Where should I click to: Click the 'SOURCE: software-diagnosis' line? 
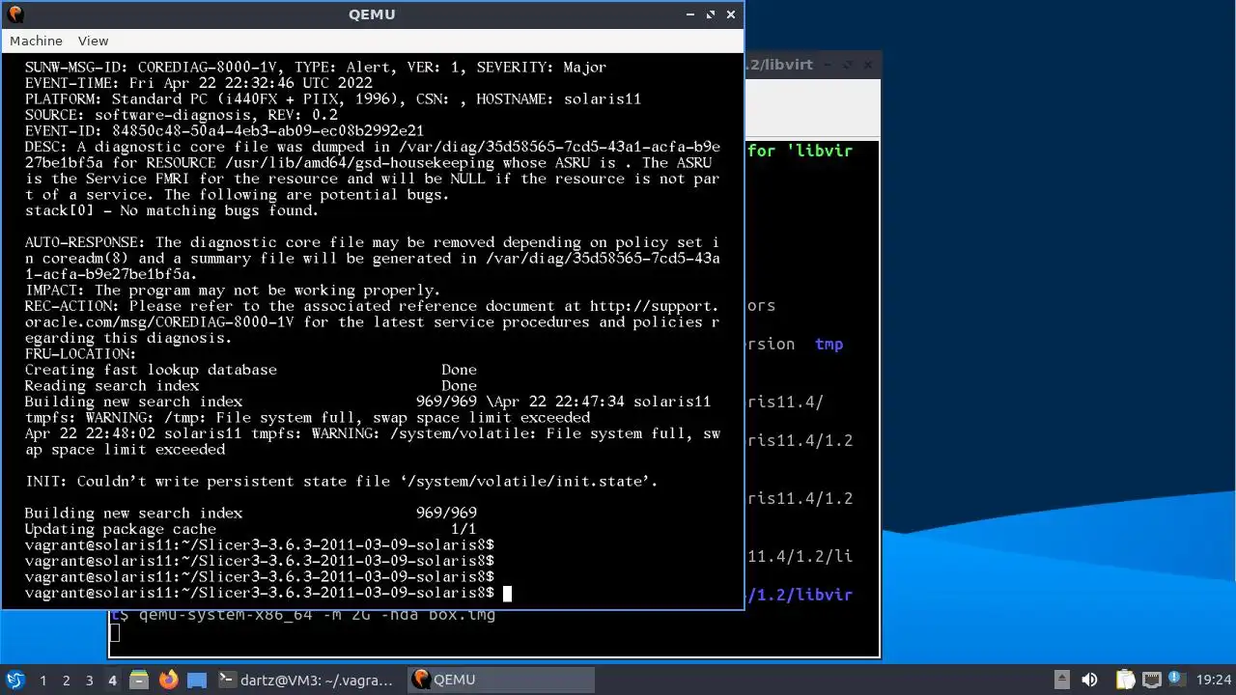coord(181,115)
